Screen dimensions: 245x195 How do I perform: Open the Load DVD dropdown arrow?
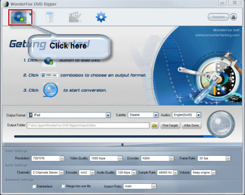[30, 15]
